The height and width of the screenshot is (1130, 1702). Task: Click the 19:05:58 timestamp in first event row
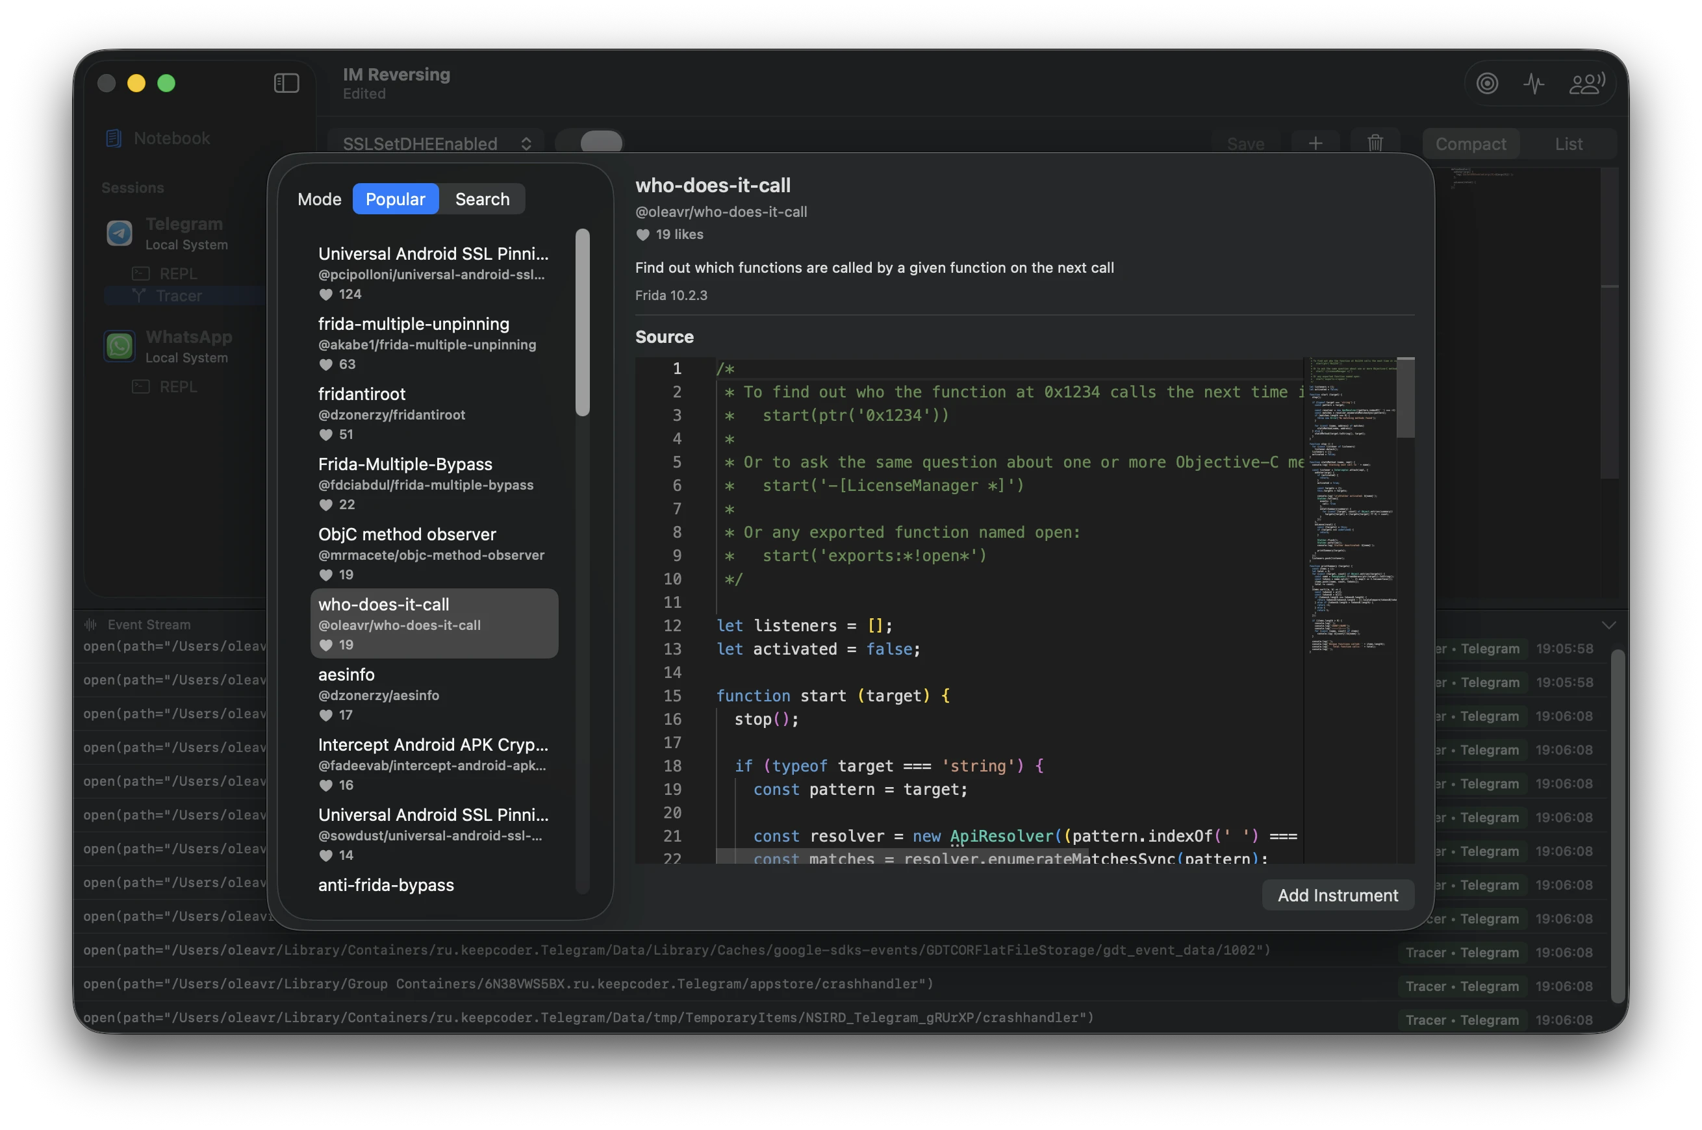(1564, 648)
